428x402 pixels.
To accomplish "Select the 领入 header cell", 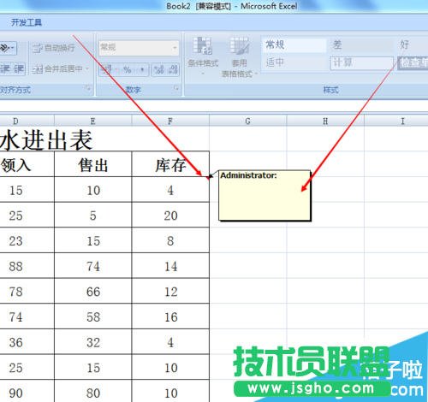I will (x=27, y=164).
